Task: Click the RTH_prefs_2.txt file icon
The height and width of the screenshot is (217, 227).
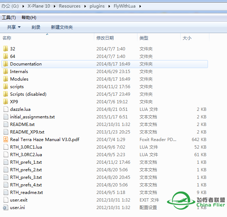Action: coord(6,169)
